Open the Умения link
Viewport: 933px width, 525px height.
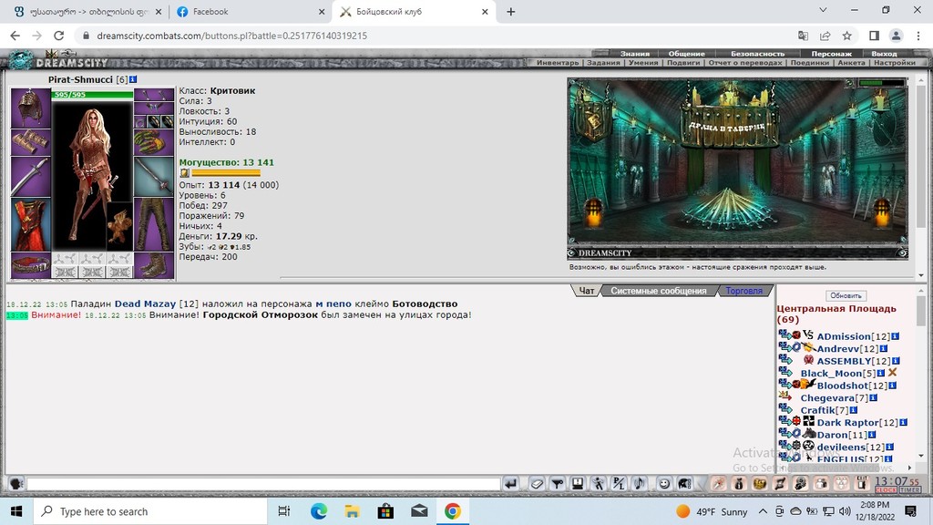(643, 63)
